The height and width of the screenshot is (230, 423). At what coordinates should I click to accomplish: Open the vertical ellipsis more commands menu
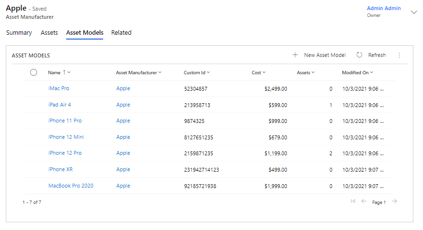coord(399,55)
